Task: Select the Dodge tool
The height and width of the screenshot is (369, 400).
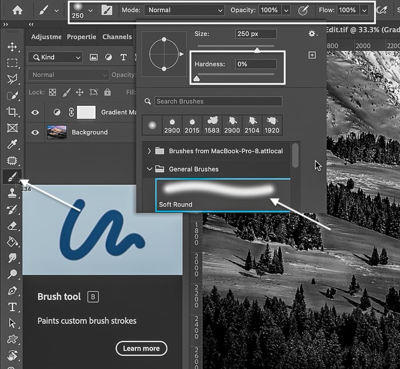Action: click(x=12, y=274)
